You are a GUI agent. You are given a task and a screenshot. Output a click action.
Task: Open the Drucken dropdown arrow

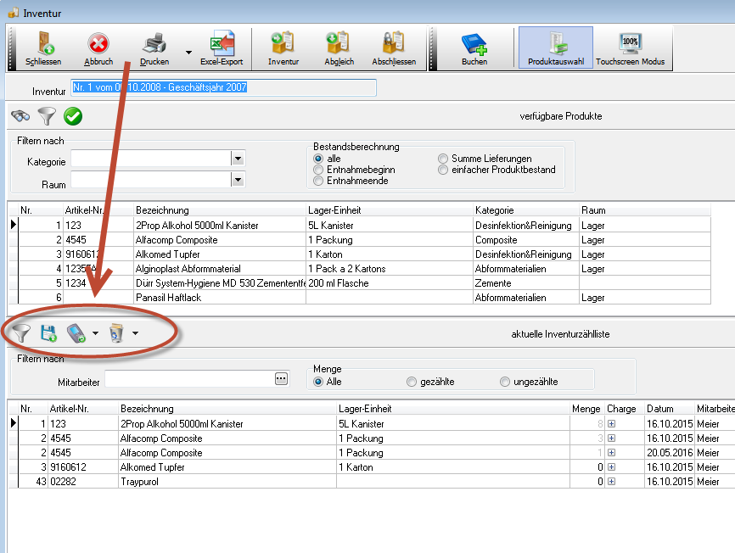[186, 49]
